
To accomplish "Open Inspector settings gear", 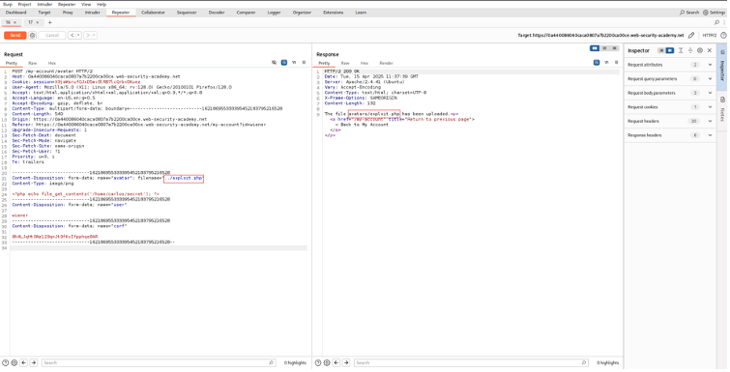I will click(700, 50).
